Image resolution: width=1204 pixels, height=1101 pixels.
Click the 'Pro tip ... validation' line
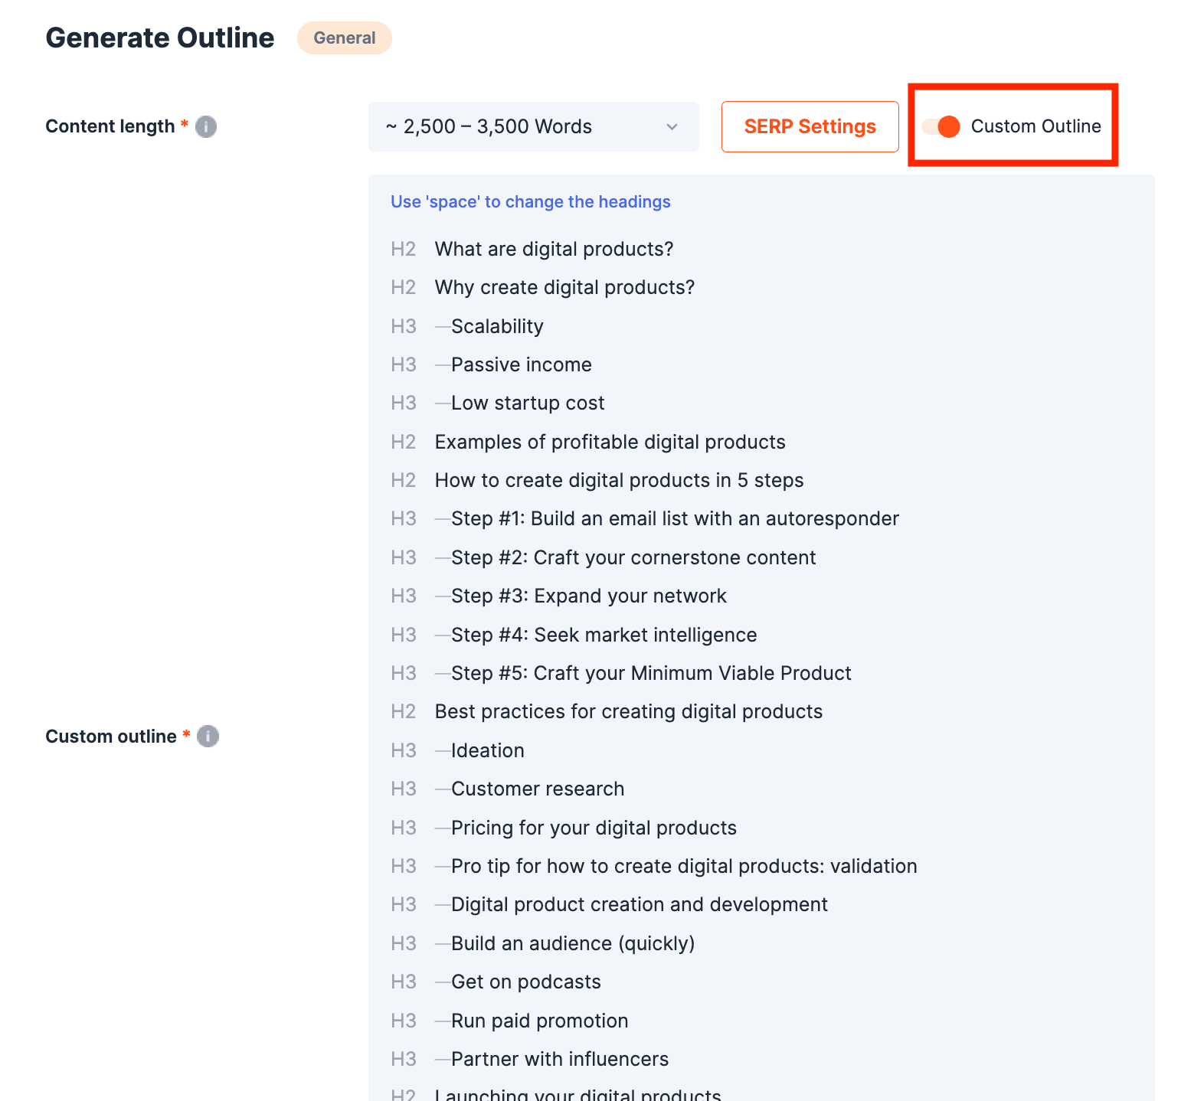(x=684, y=866)
